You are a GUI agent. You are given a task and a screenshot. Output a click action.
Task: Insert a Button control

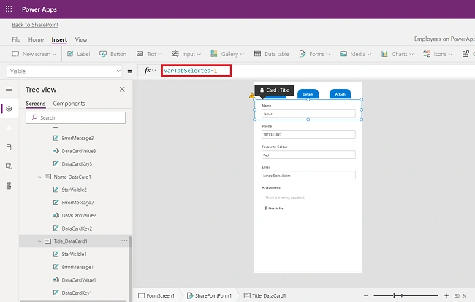click(113, 54)
